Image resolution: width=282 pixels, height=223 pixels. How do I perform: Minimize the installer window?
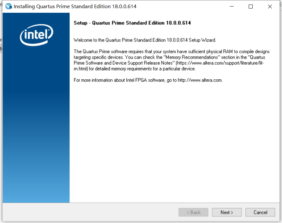[x=231, y=6]
